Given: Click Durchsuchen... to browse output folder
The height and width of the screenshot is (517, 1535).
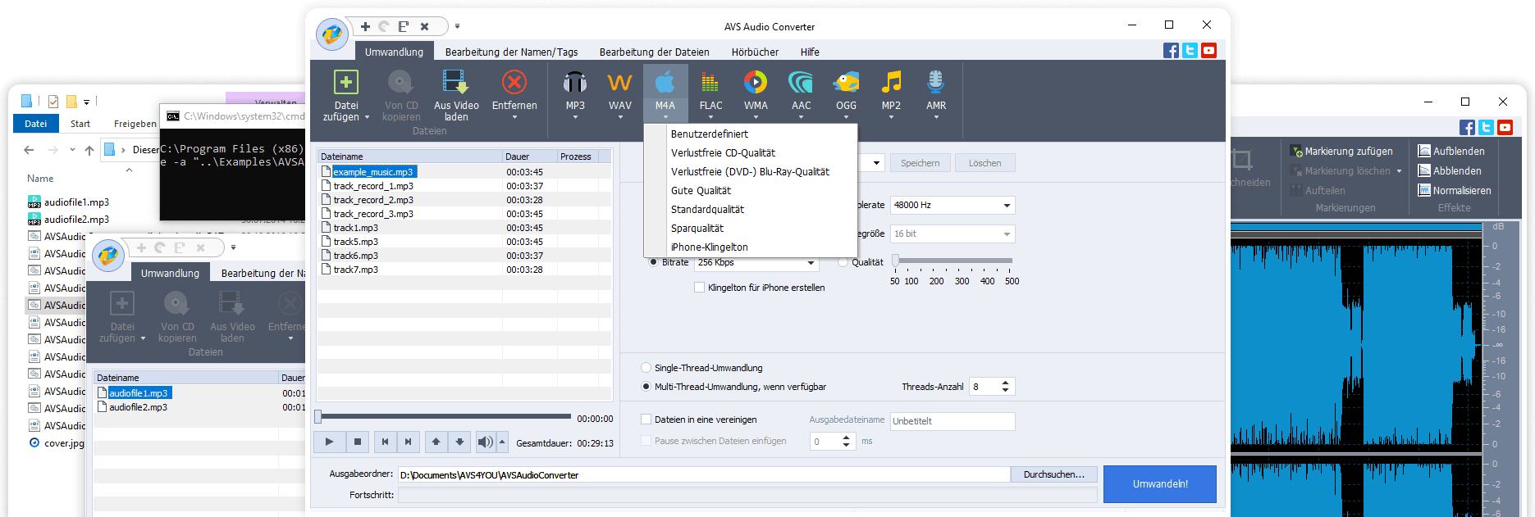Looking at the screenshot, I should 1053,474.
